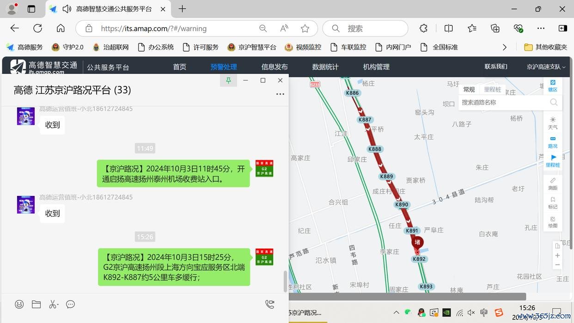574x323 pixels.
Task: Add this page to favorites with star
Action: click(305, 29)
